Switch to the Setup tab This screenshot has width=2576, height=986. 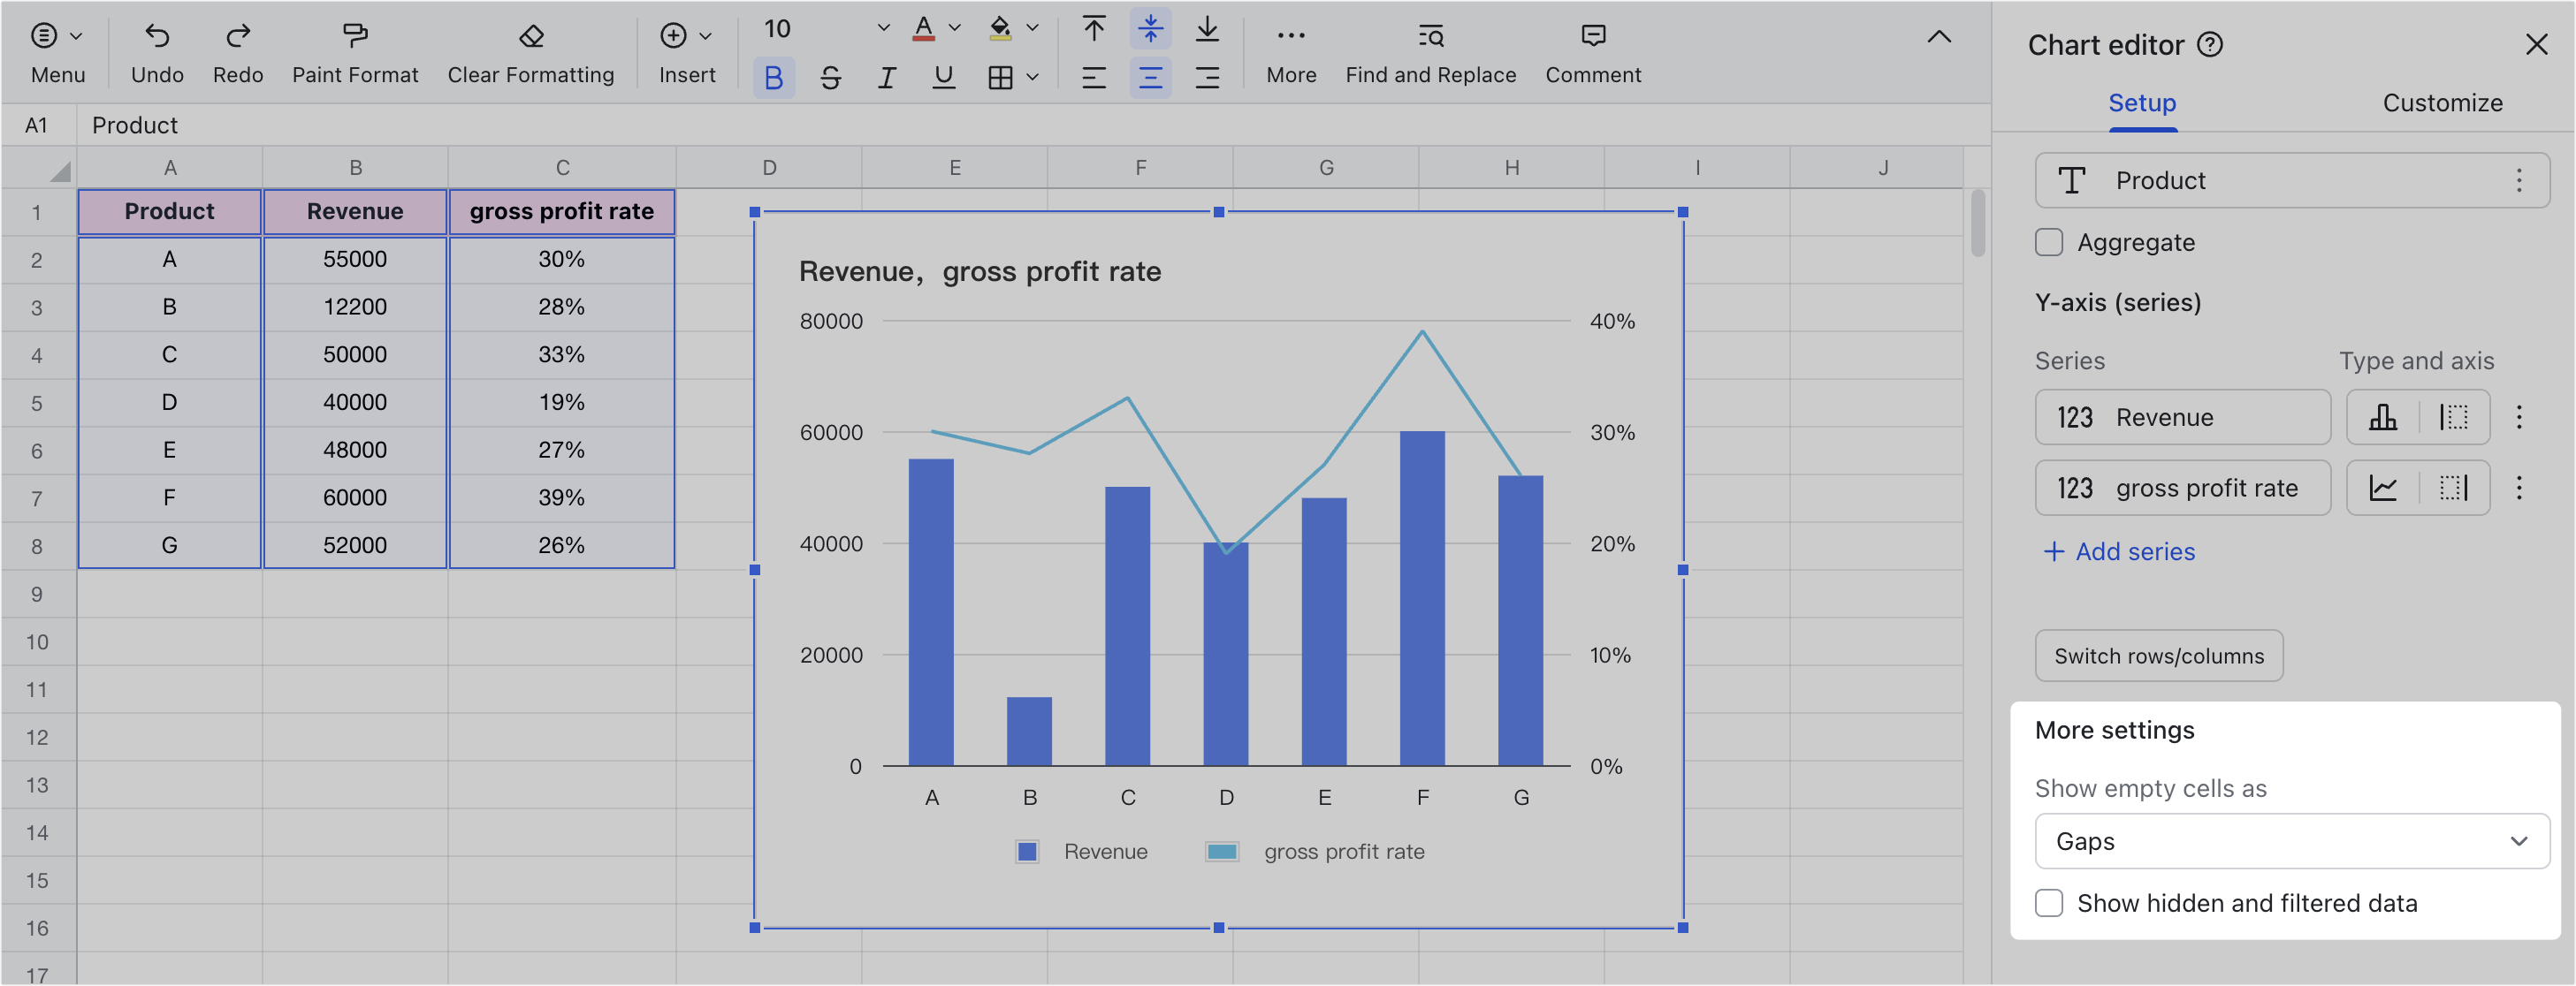click(x=2142, y=102)
